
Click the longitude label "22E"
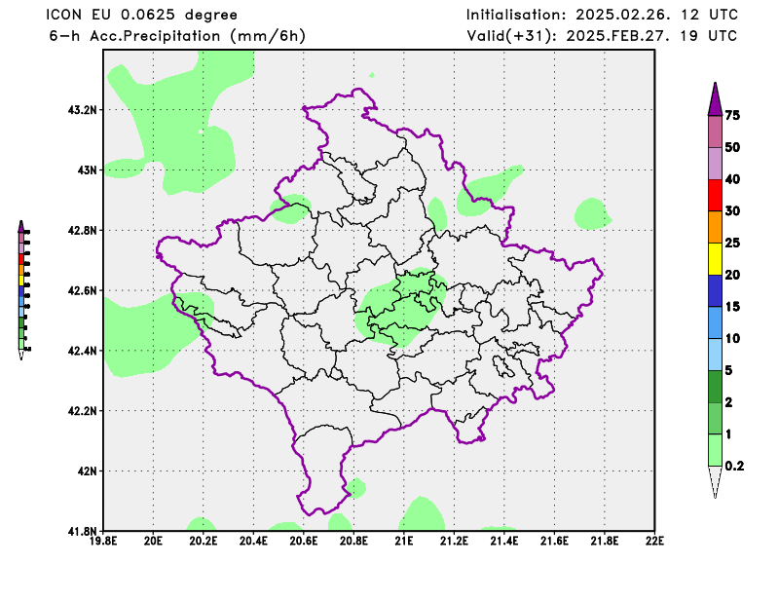click(x=654, y=541)
